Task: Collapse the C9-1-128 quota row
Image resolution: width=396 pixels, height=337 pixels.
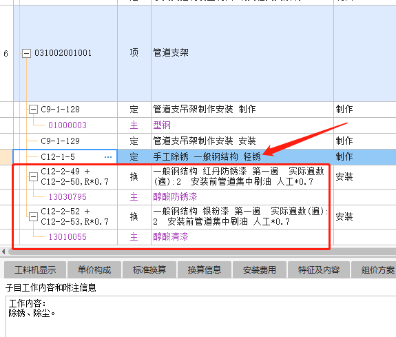Action: [33, 110]
